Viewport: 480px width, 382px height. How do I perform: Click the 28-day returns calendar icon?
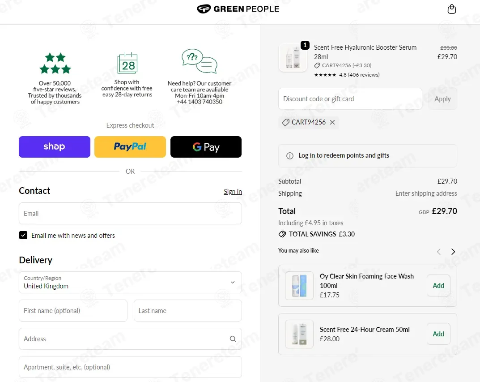(127, 63)
